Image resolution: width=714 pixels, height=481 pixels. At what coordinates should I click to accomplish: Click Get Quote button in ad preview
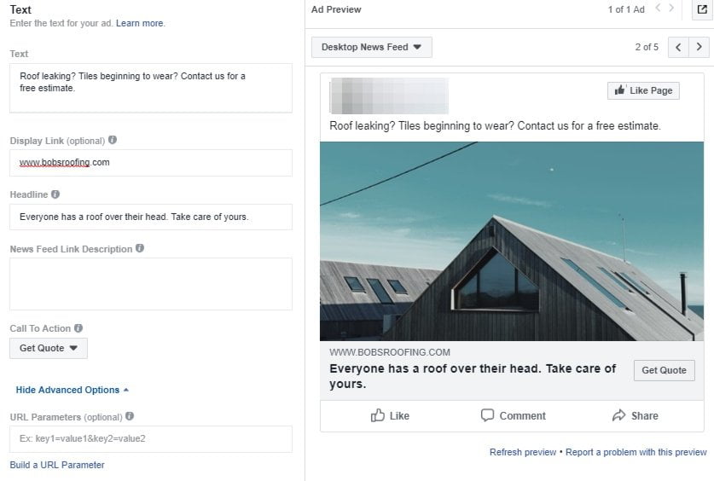coord(664,370)
